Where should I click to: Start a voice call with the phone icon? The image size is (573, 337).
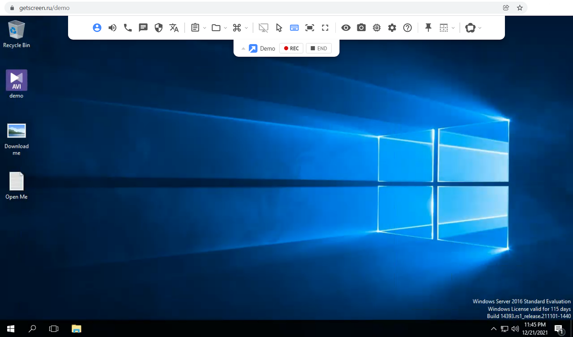[128, 28]
